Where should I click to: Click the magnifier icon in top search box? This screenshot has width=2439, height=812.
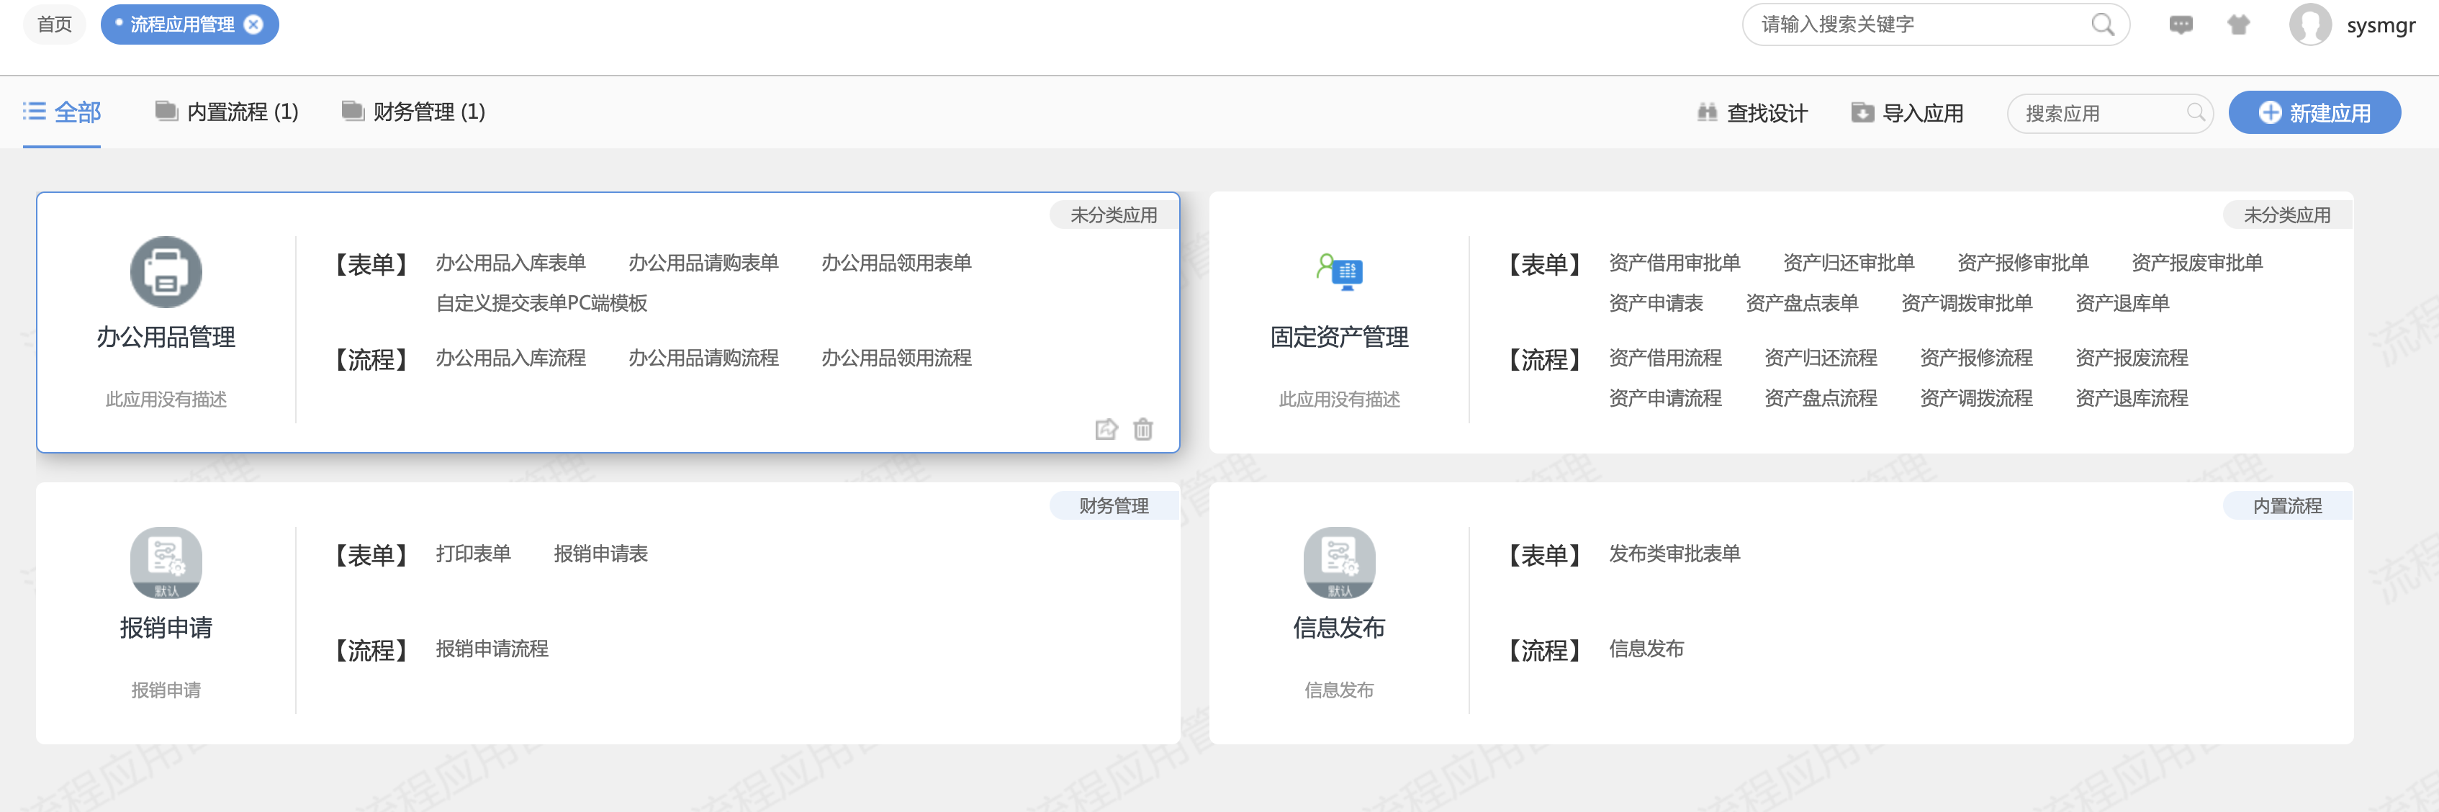(x=2102, y=25)
